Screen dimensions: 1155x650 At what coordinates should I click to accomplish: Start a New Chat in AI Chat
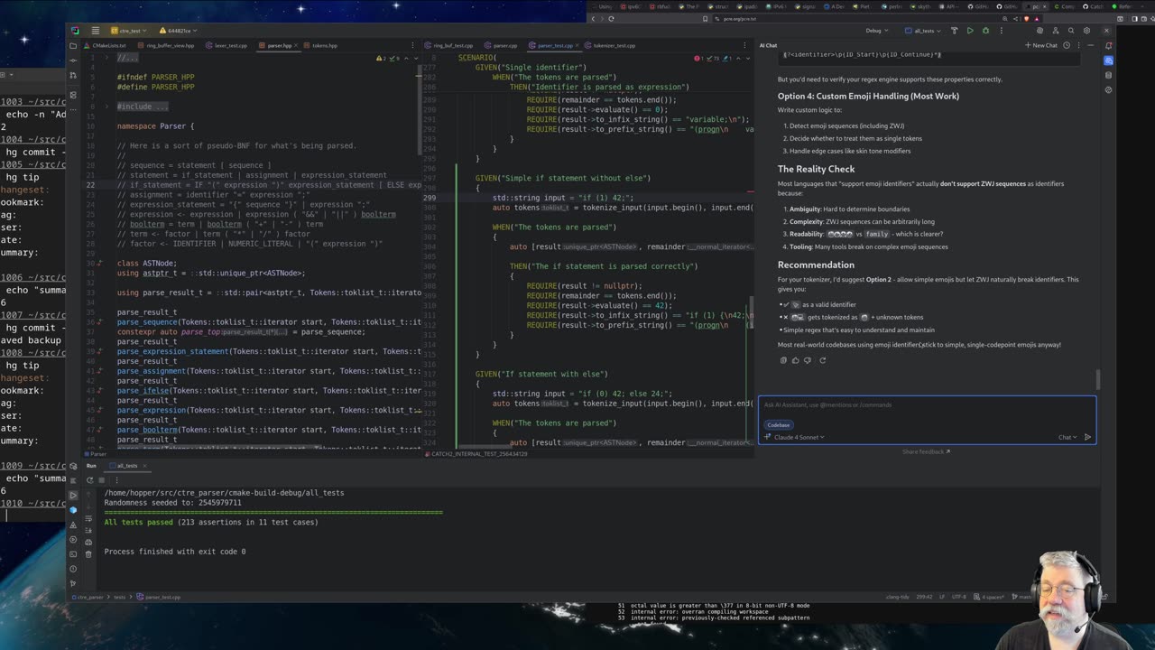pos(1040,45)
